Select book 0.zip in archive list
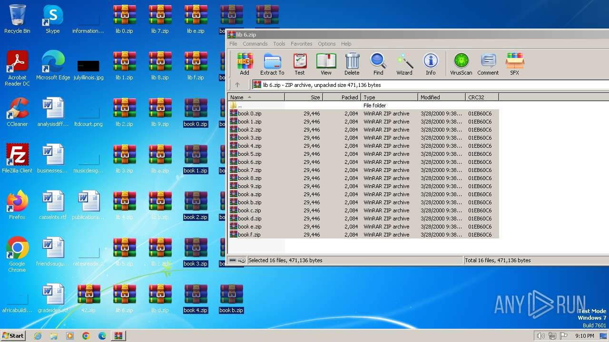The image size is (609, 342). coord(363,114)
